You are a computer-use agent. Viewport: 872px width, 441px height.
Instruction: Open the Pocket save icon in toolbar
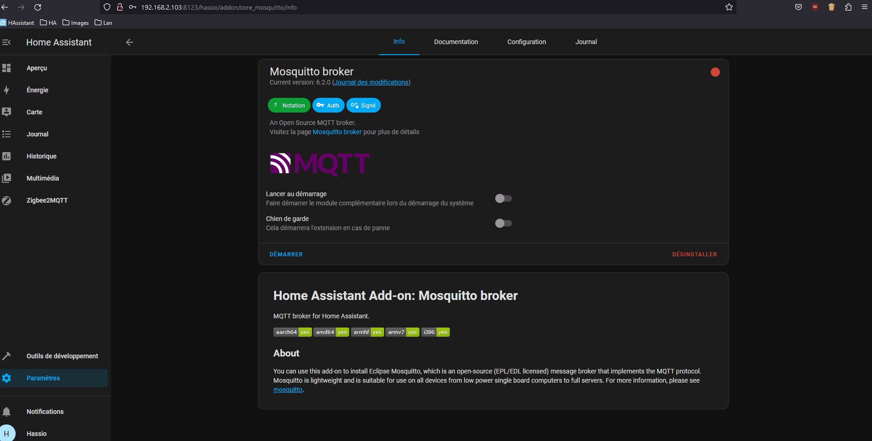798,7
